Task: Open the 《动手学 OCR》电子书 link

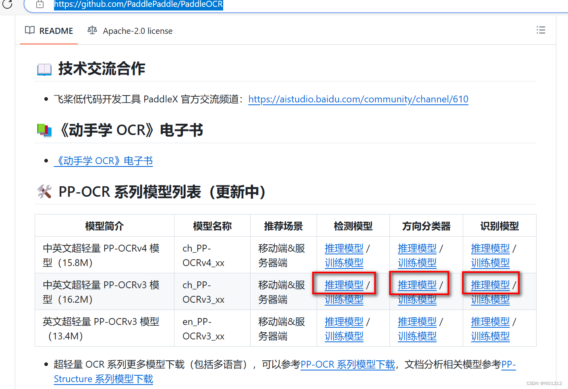Action: [104, 161]
